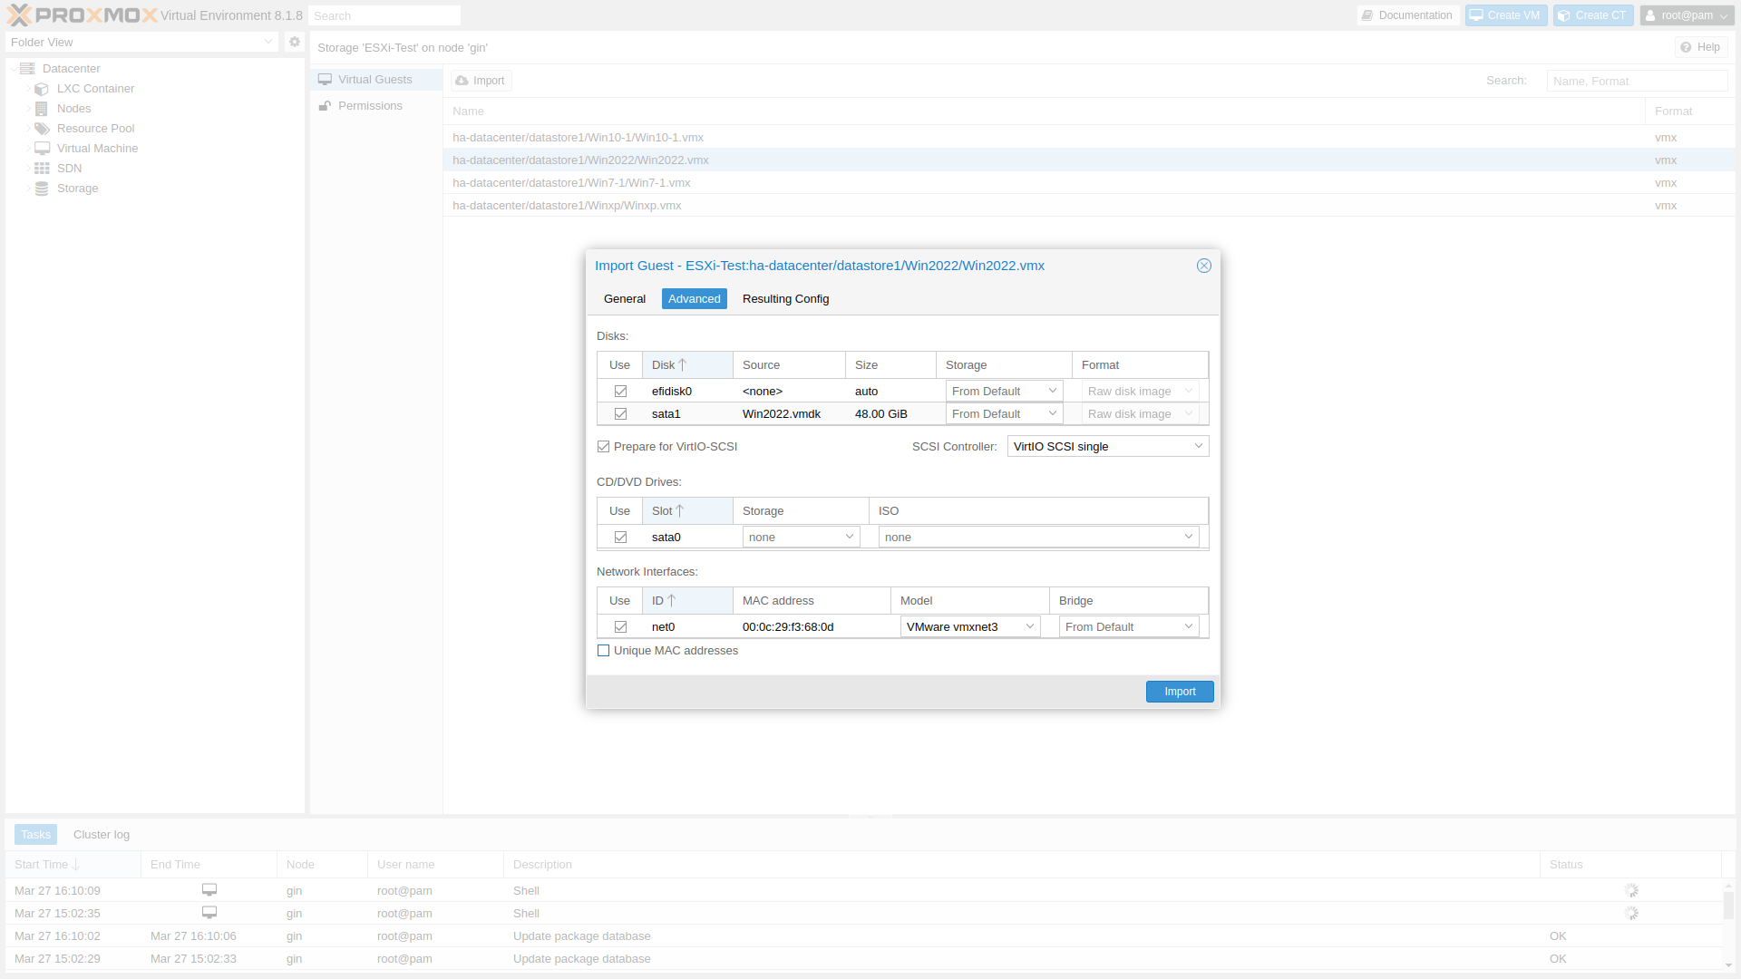
Task: Click the Storage database icon in tree
Action: [x=42, y=189]
